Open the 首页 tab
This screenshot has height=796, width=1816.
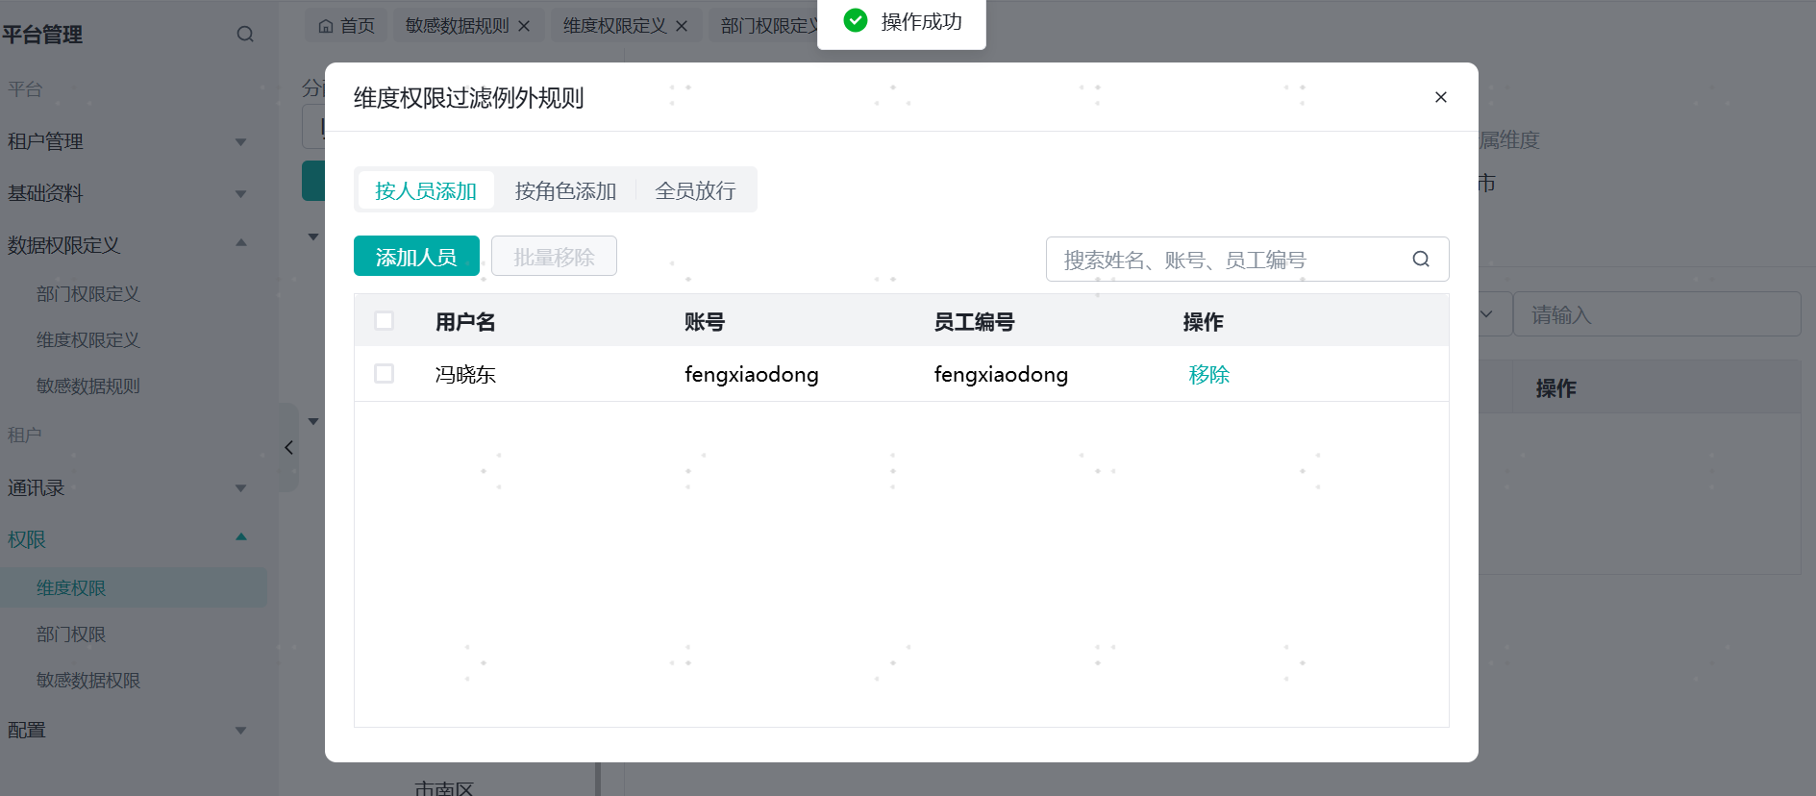click(346, 26)
